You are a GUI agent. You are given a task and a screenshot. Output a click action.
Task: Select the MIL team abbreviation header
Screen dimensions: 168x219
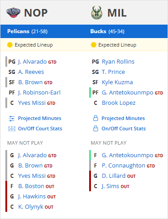tap(117, 13)
